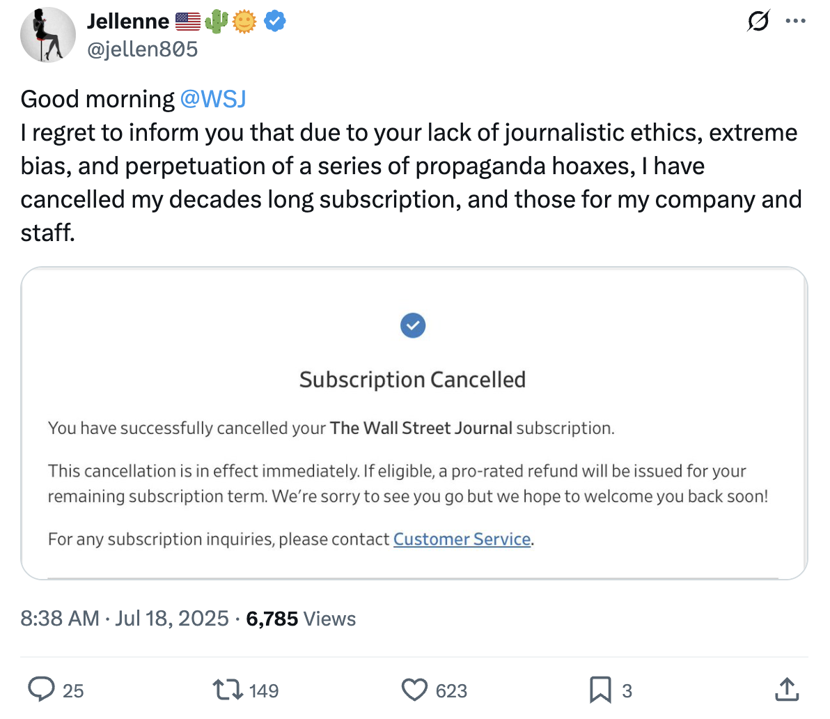The height and width of the screenshot is (719, 830).
Task: Click the reply speech bubble icon
Action: (42, 690)
